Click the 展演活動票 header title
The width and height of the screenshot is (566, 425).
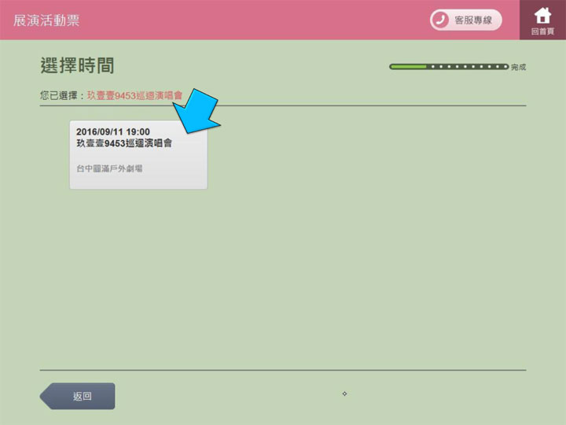click(x=46, y=20)
